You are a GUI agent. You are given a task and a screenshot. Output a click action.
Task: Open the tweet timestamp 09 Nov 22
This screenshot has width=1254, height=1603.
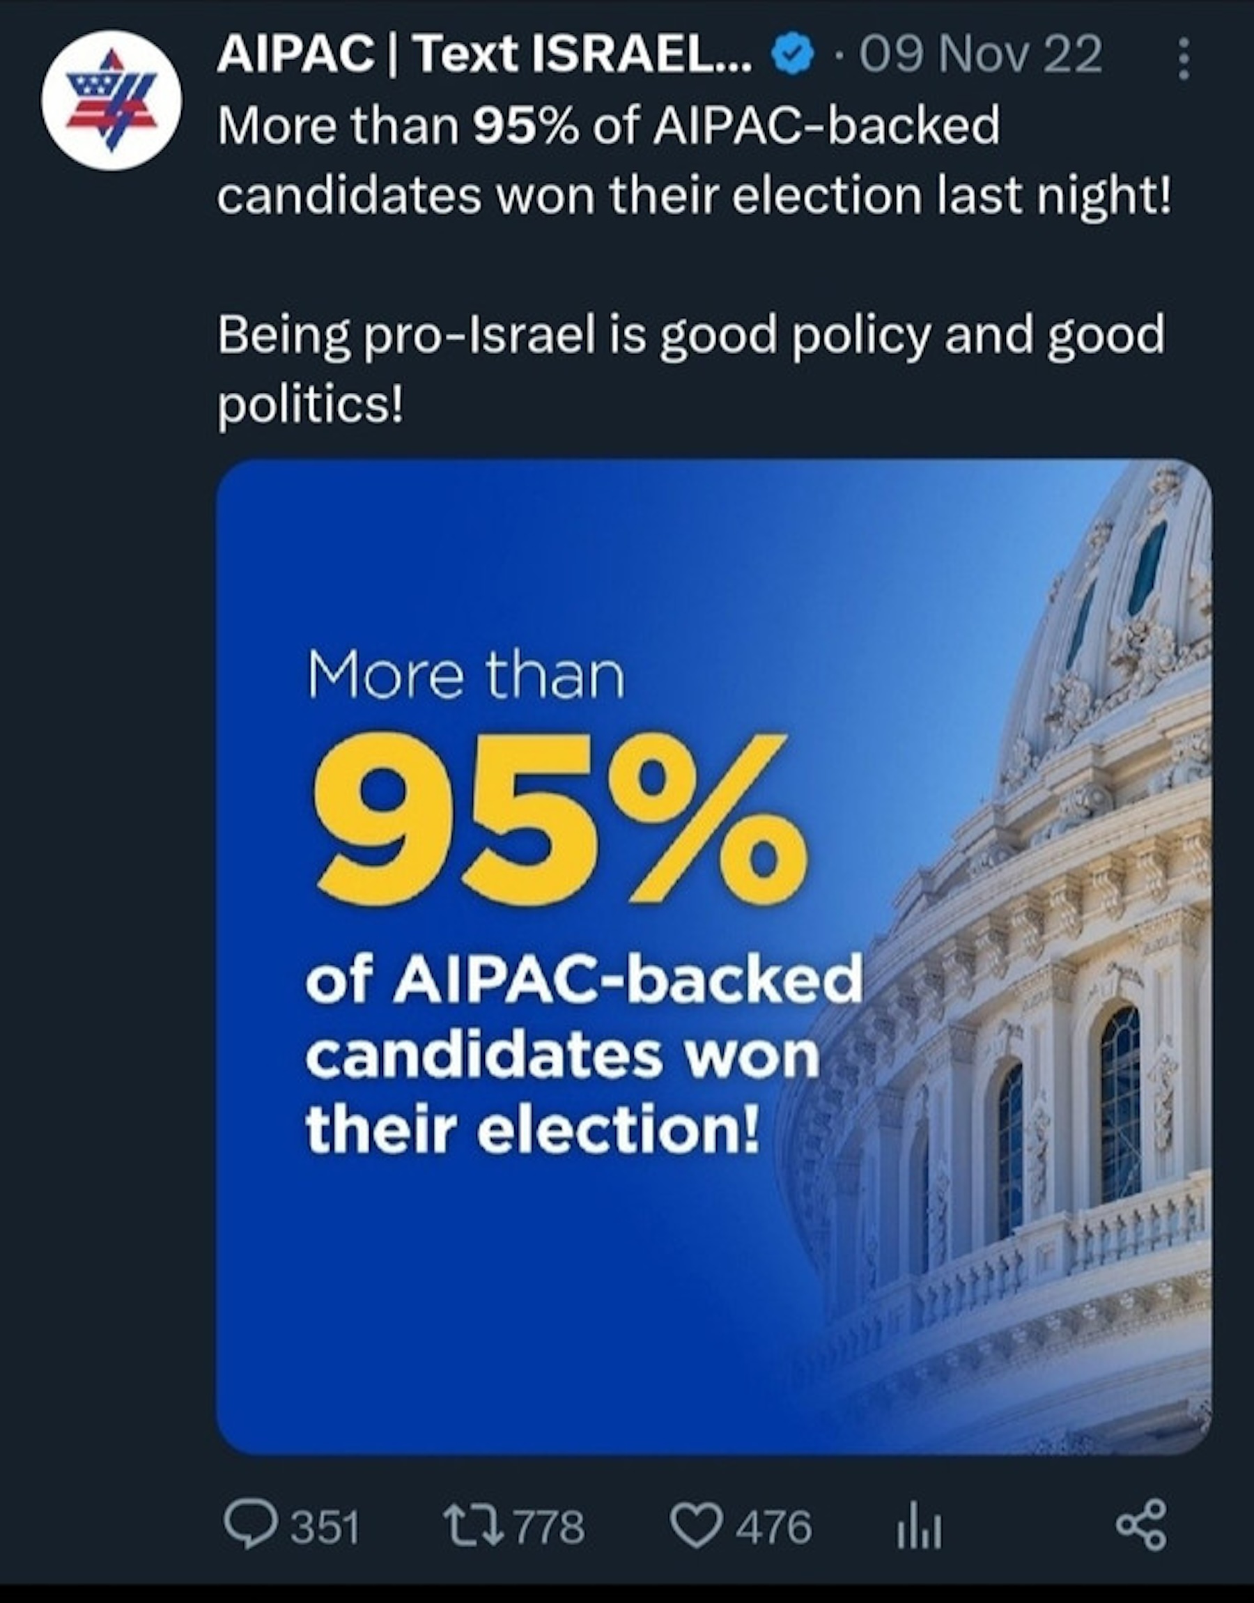(x=980, y=56)
